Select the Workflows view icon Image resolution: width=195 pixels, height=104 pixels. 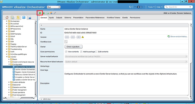tap(24, 17)
